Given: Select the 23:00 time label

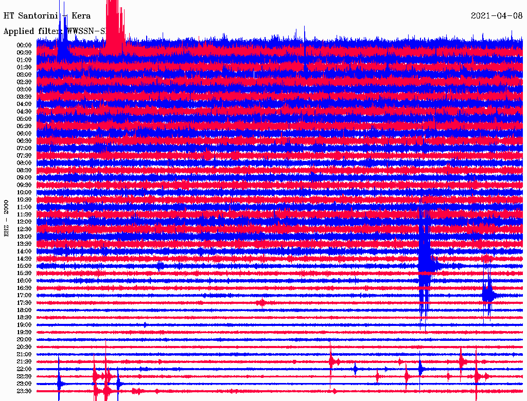Looking at the screenshot, I should coord(24,384).
